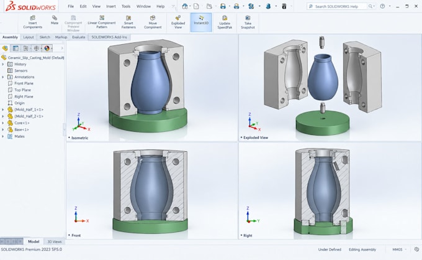Click Take Snapshot tool

point(248,22)
